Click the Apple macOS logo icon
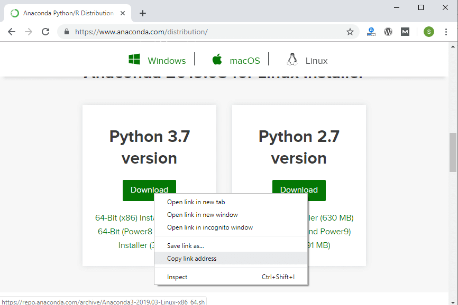458x305 pixels. pyautogui.click(x=217, y=59)
